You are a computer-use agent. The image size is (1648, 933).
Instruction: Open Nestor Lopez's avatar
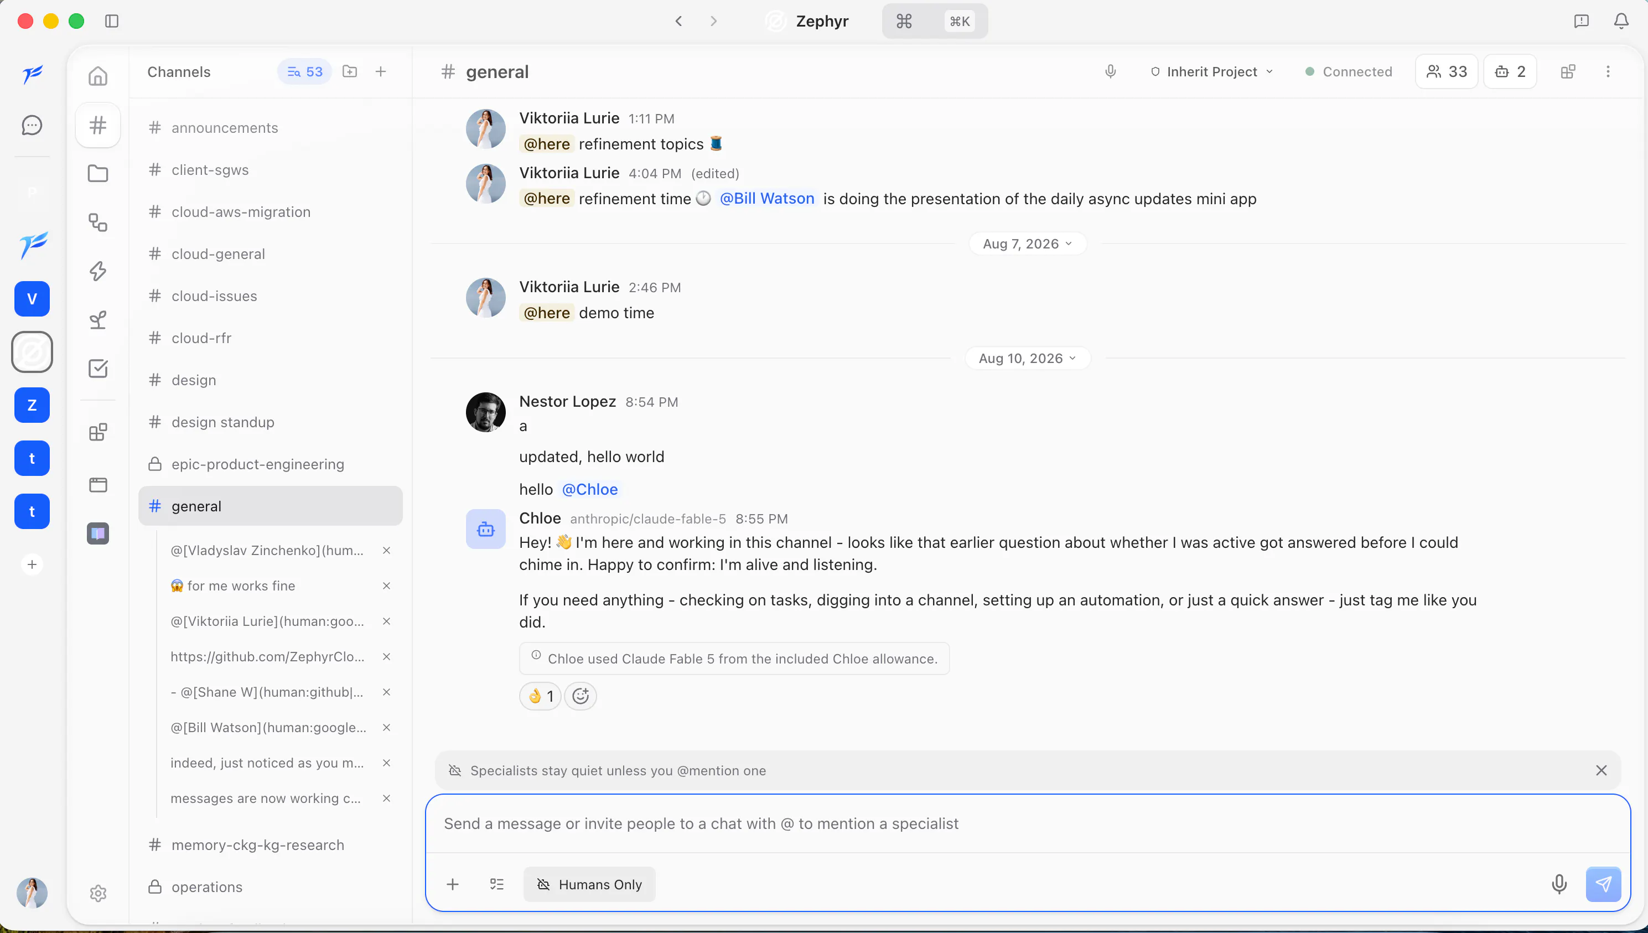coord(485,412)
